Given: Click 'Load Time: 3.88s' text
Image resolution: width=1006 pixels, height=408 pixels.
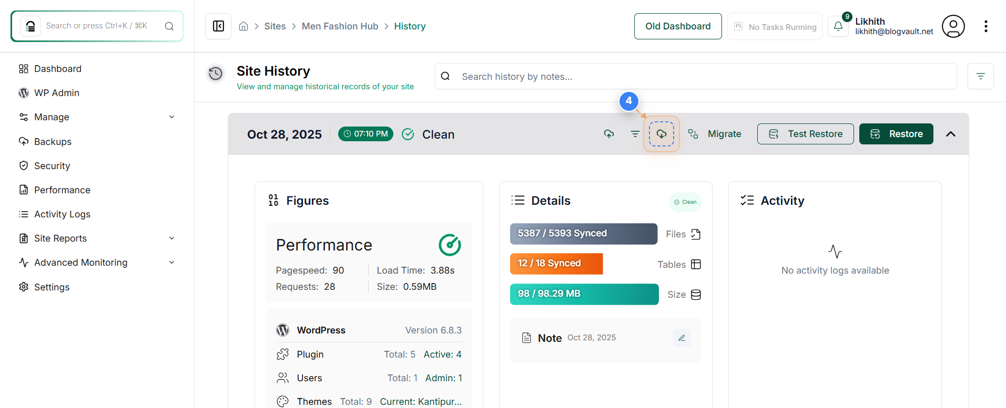Looking at the screenshot, I should 415,270.
